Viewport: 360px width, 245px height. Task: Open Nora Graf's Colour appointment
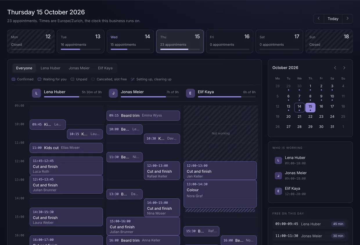point(220,194)
